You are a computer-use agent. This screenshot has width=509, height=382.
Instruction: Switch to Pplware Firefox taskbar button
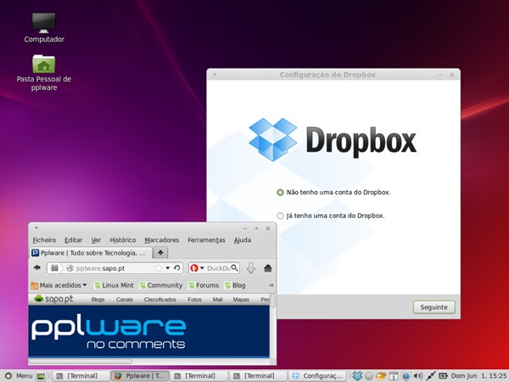(140, 376)
